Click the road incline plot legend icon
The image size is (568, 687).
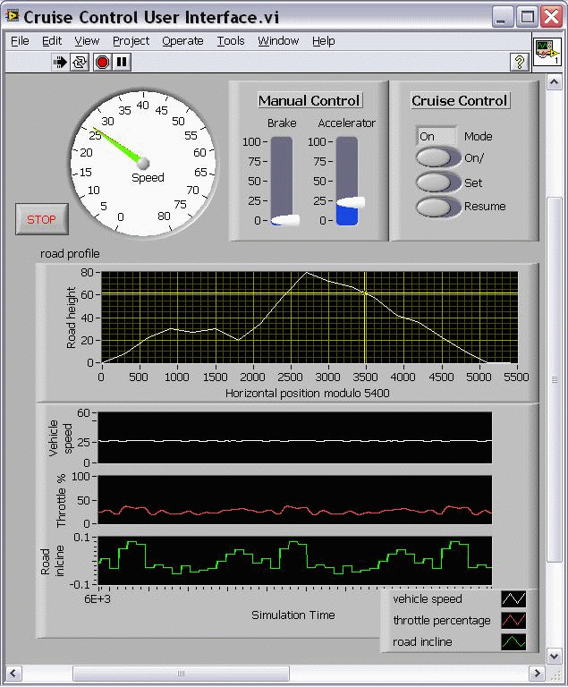[x=513, y=642]
